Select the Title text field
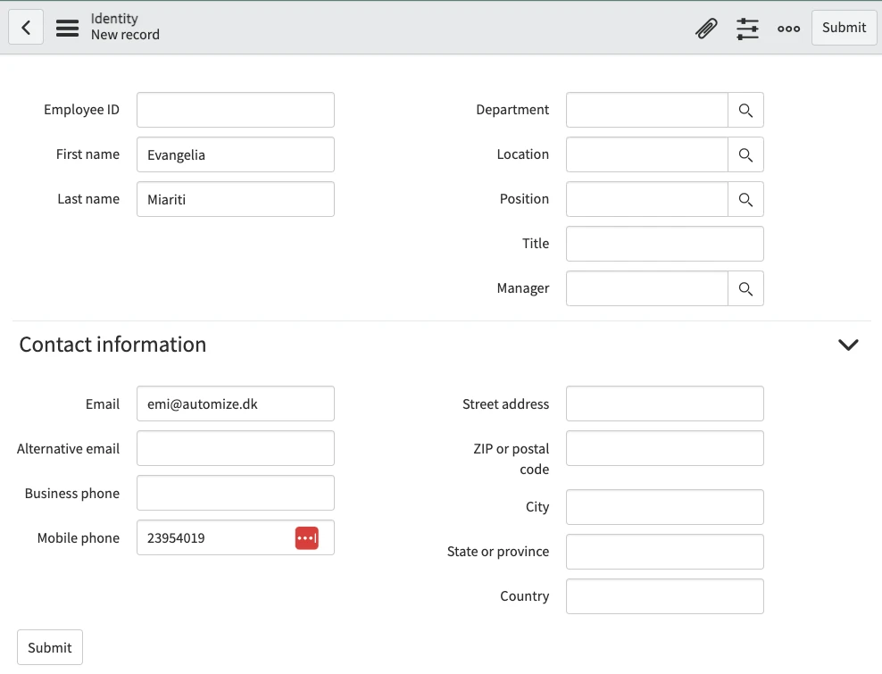The height and width of the screenshot is (674, 882). coord(664,245)
